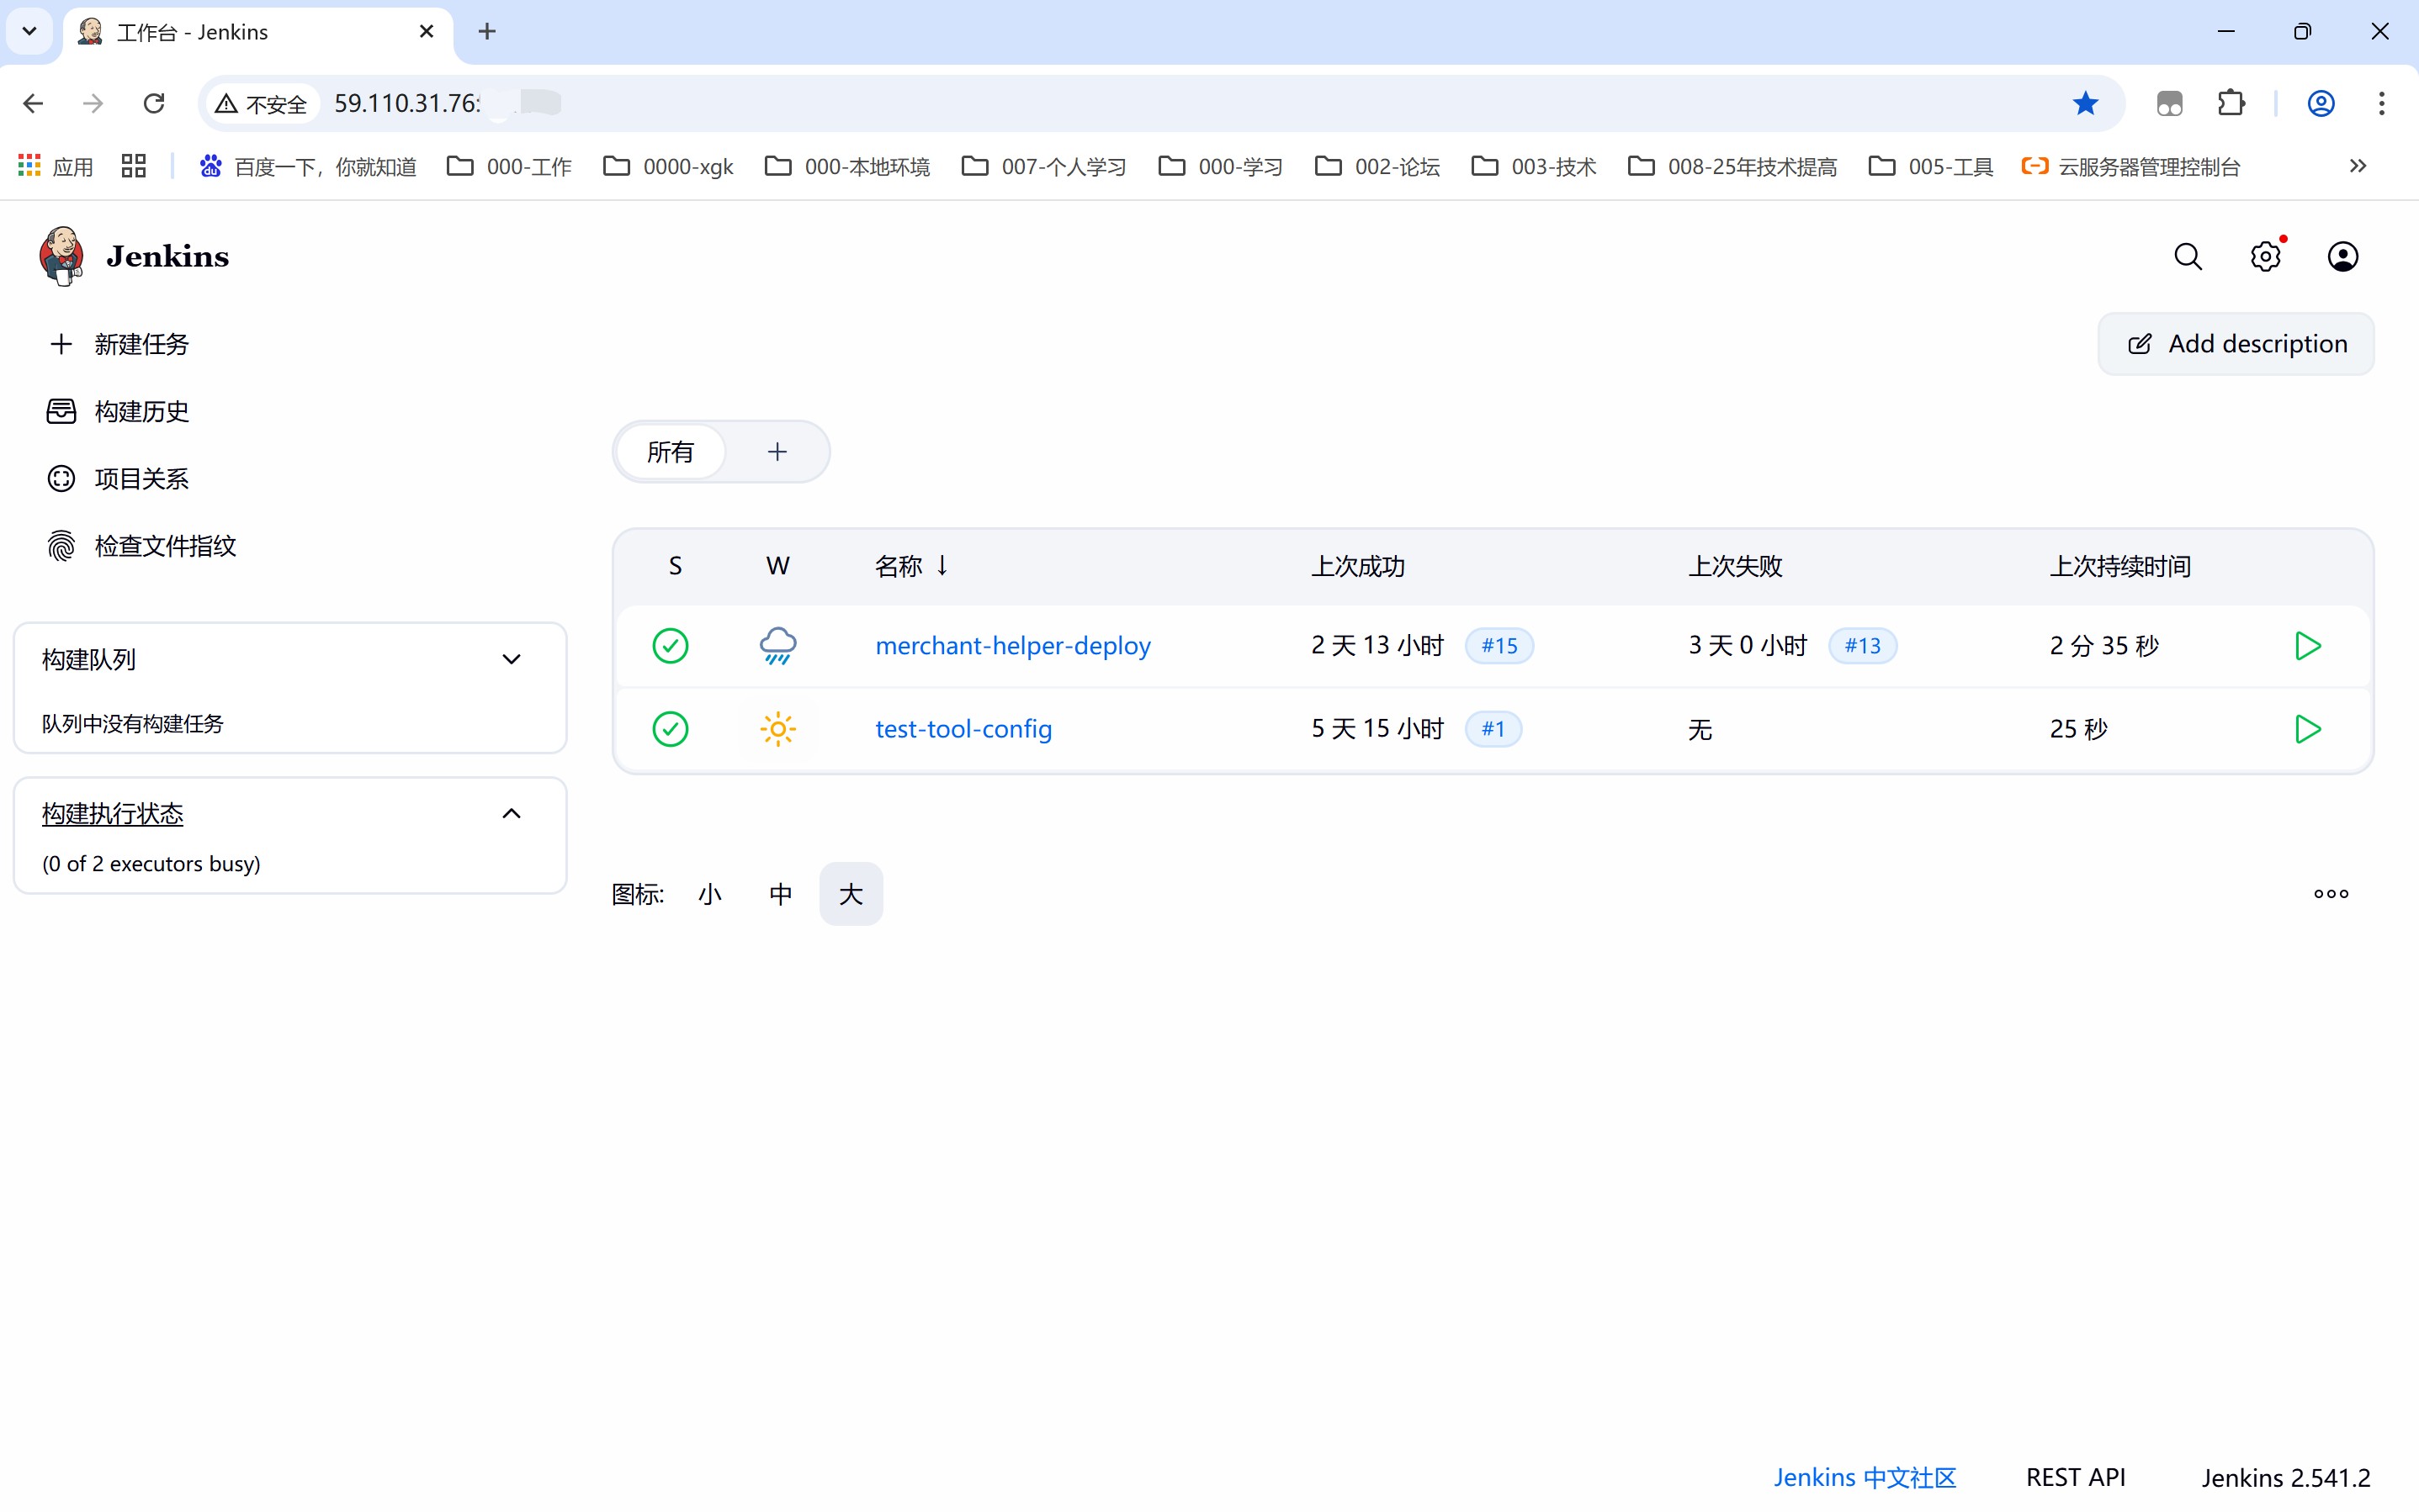2419x1512 pixels.
Task: Open Chrome three-dot menu
Action: pos(2382,103)
